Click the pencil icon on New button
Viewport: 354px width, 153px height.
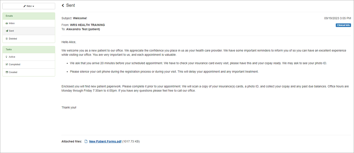(x=25, y=6)
